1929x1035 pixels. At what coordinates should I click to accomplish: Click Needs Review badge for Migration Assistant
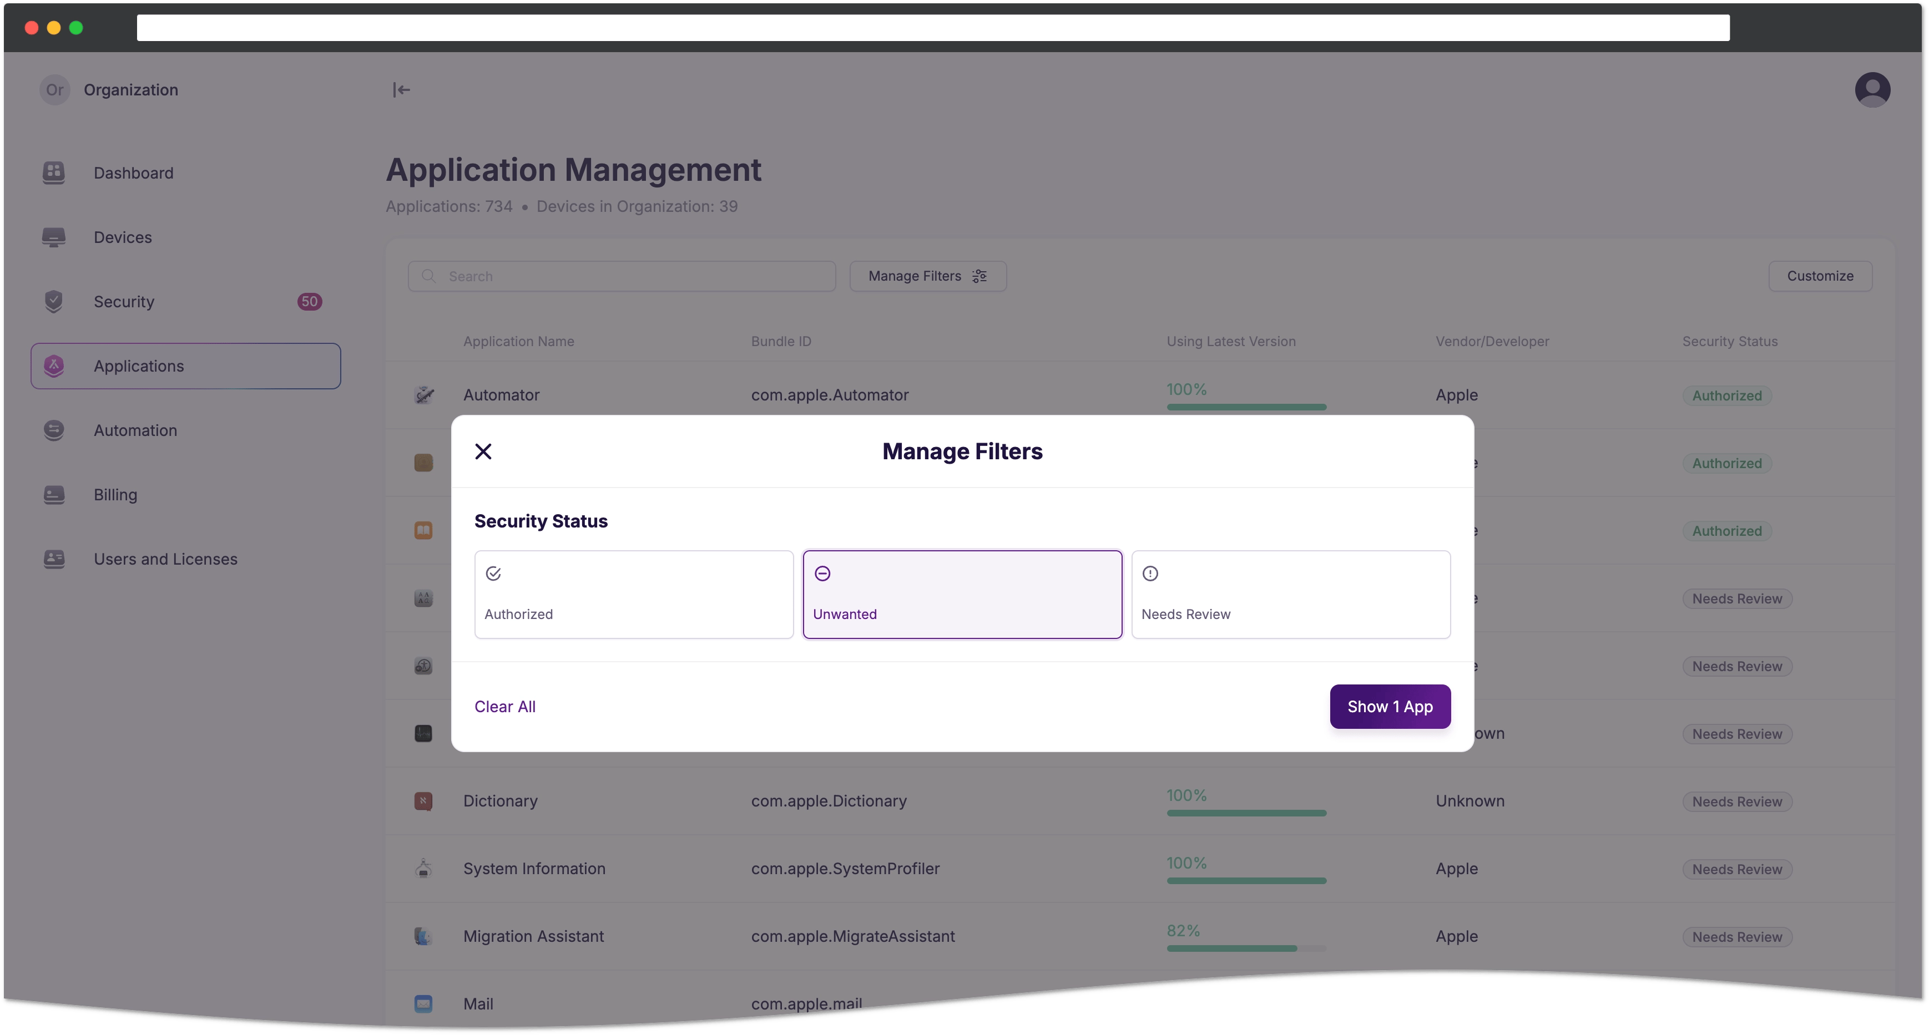[x=1736, y=937]
